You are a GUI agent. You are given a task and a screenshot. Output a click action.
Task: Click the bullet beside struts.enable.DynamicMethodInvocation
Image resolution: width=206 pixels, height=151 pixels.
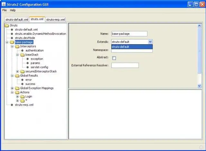click(12, 34)
